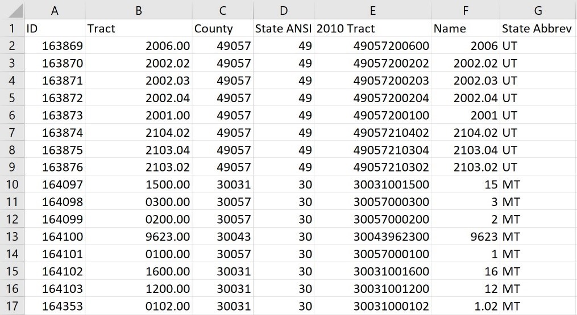Select County cell in row 2
577x315 pixels.
pyautogui.click(x=223, y=45)
